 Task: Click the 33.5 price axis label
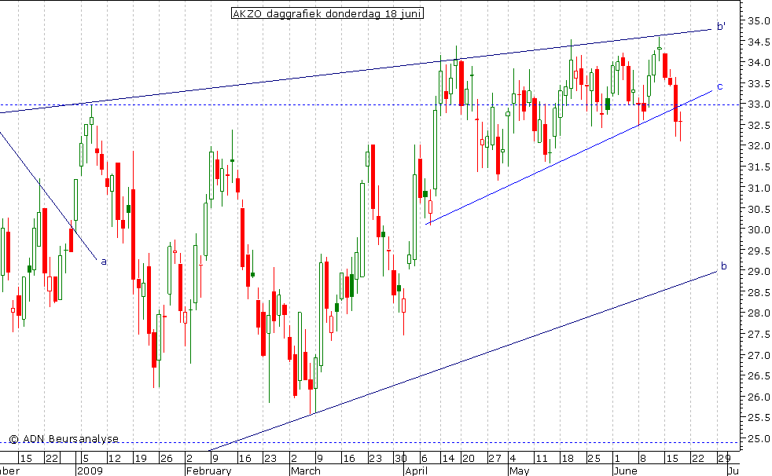pyautogui.click(x=759, y=83)
